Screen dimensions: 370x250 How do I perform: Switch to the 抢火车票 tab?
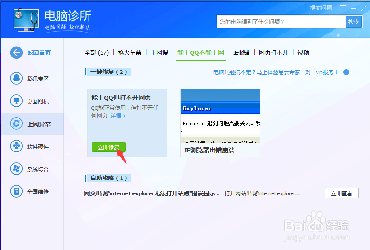pyautogui.click(x=130, y=52)
